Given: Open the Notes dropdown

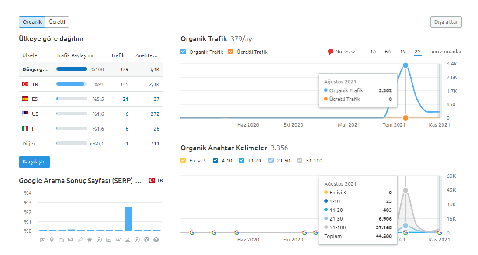Looking at the screenshot, I should point(342,52).
